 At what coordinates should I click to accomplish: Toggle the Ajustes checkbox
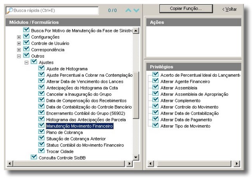[34, 62]
